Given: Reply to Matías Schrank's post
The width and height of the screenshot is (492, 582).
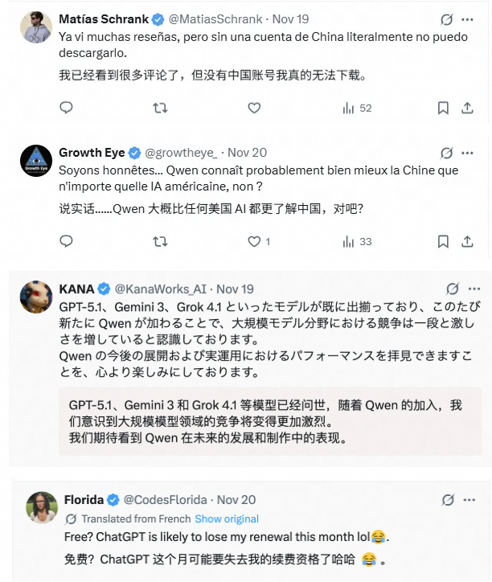Looking at the screenshot, I should (67, 108).
